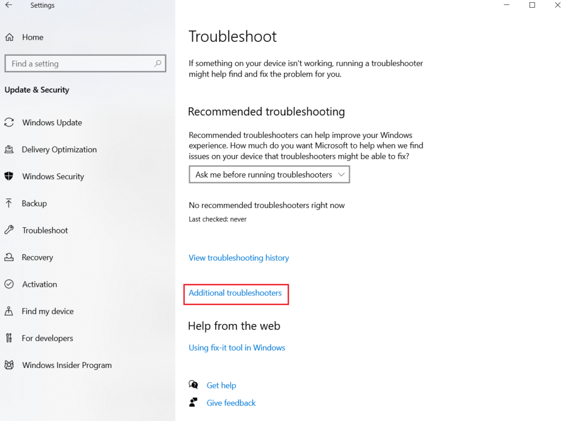Click the Windows Security shield icon
The height and width of the screenshot is (421, 565).
(9, 177)
